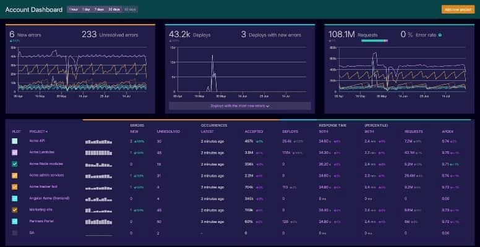The image size is (480, 247).
Task: Expand Deploys with the most new errors
Action: coord(240,106)
